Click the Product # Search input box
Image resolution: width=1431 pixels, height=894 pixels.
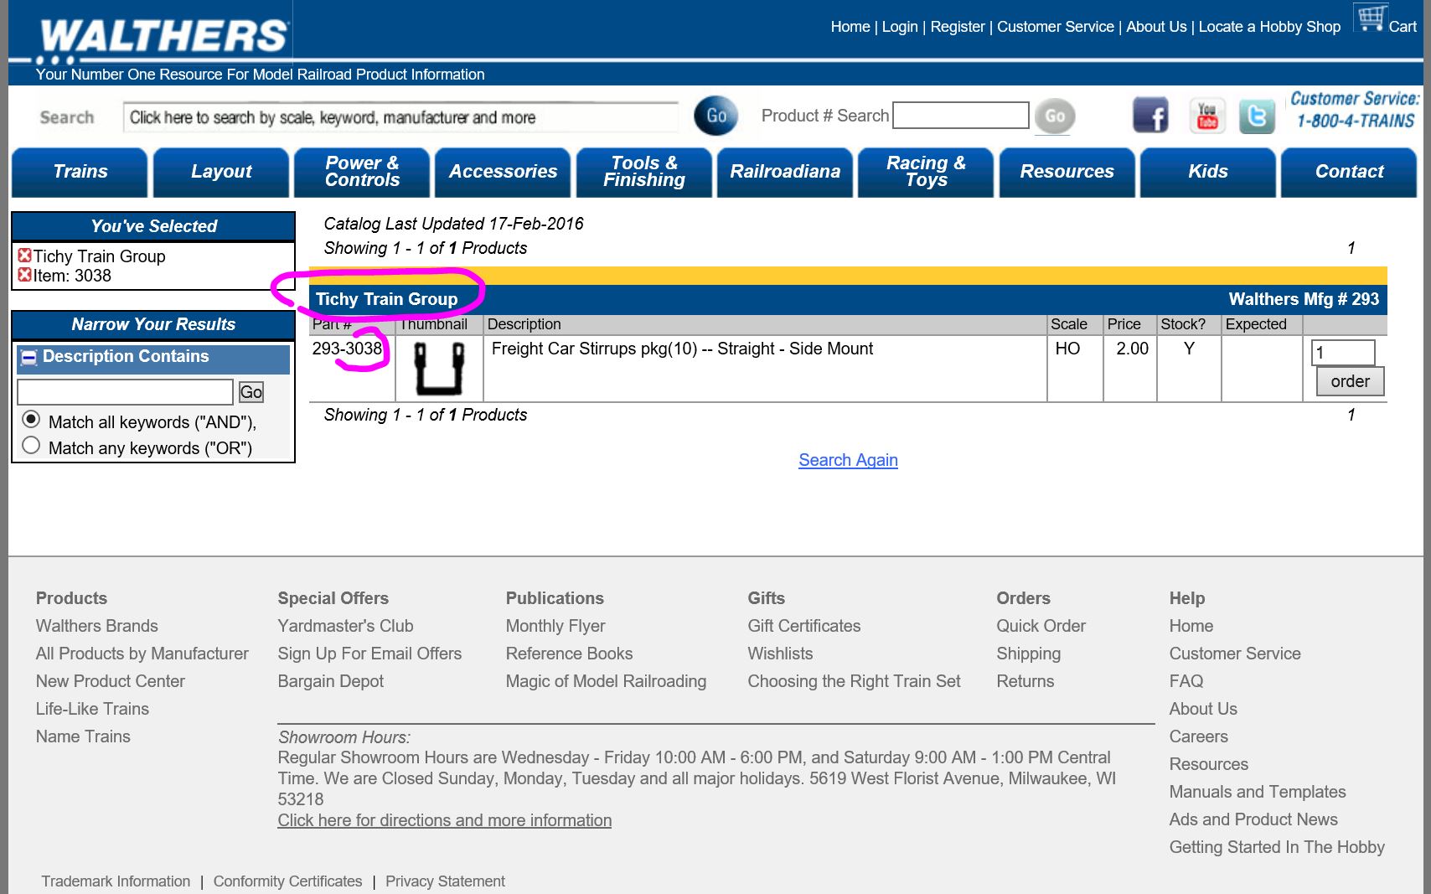coord(961,115)
